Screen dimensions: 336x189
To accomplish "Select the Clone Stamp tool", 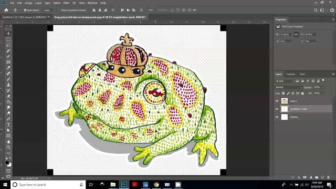I will (x=8, y=85).
